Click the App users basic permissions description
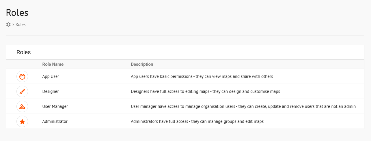This screenshot has height=141, width=371. 202,76
